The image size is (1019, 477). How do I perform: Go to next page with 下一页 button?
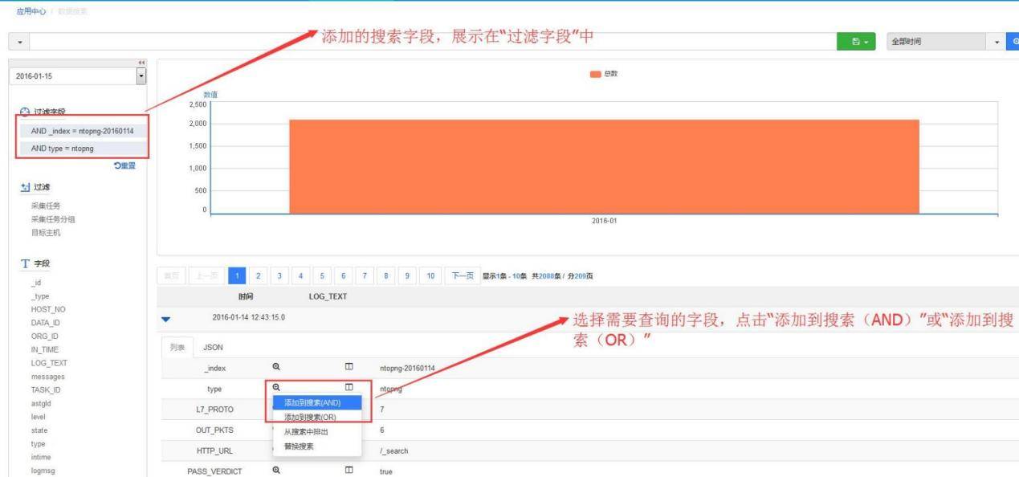click(460, 277)
